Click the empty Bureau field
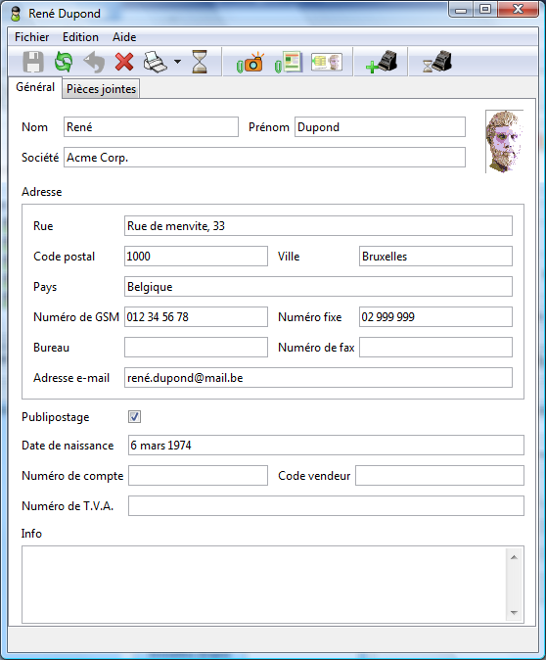This screenshot has height=660, width=546. click(196, 348)
